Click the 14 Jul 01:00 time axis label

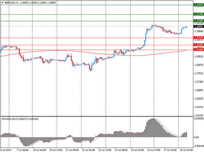pyautogui.click(x=137, y=150)
